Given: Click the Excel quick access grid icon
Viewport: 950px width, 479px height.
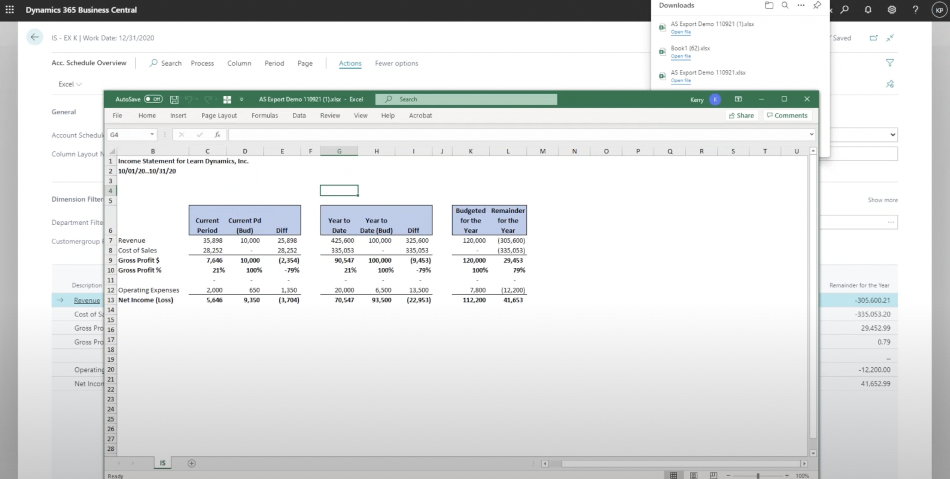Looking at the screenshot, I should point(227,99).
